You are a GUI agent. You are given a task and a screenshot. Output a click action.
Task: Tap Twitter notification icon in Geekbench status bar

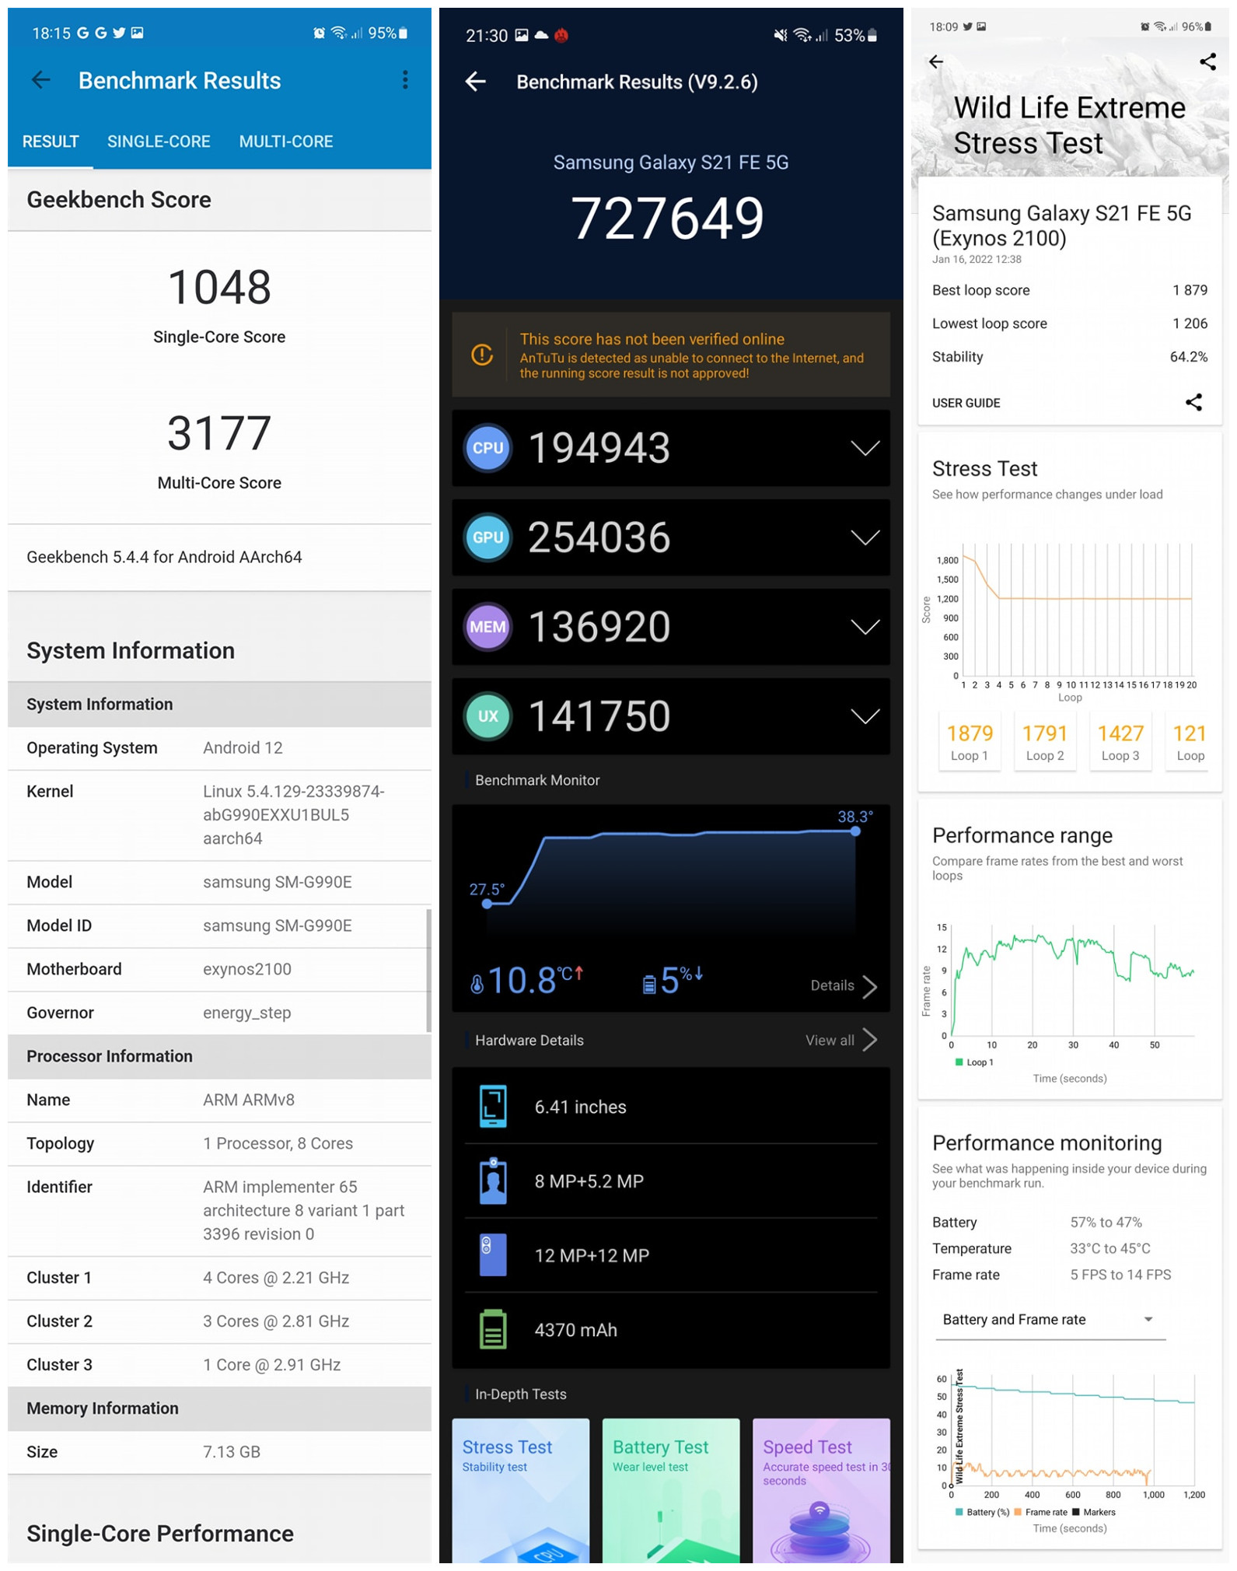[119, 33]
